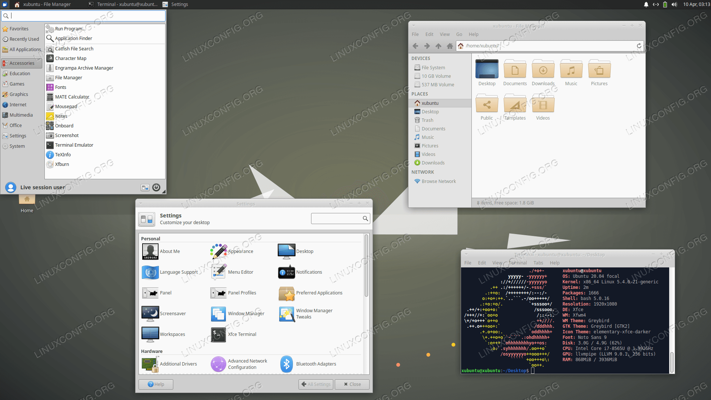Click the forward arrow in File Manager
The height and width of the screenshot is (400, 711).
tap(427, 46)
